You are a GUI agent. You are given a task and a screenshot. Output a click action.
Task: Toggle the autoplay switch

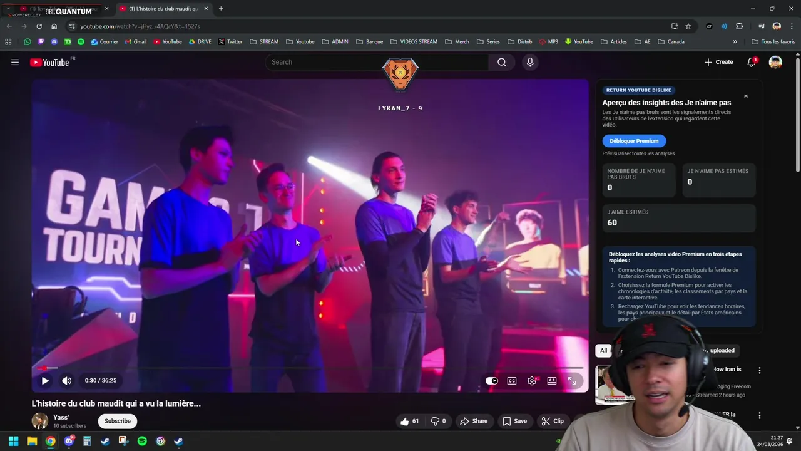pos(492,381)
